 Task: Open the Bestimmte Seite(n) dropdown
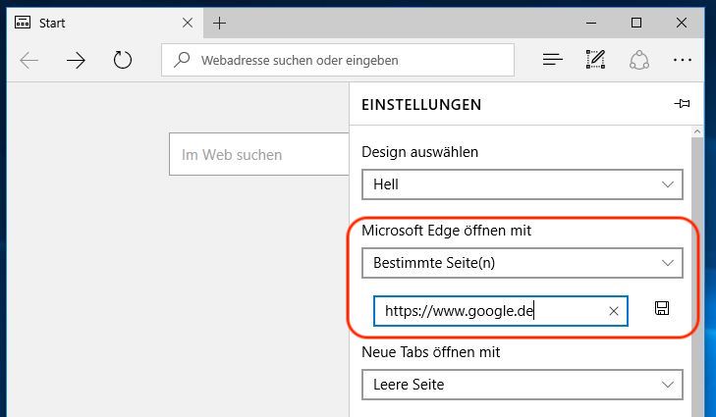tap(523, 263)
